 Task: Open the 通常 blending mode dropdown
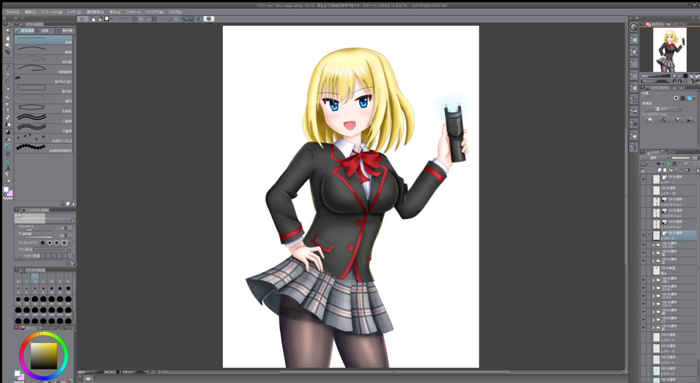656,158
